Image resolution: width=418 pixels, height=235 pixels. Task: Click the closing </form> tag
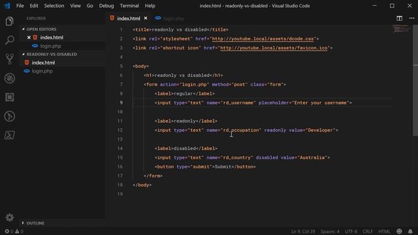click(x=153, y=176)
